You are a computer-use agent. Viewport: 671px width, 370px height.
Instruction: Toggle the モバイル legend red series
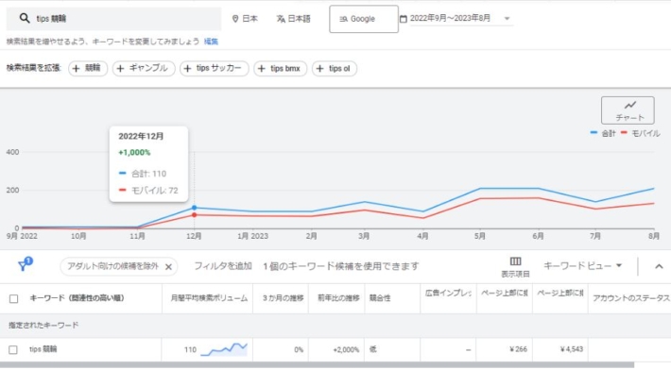point(640,133)
